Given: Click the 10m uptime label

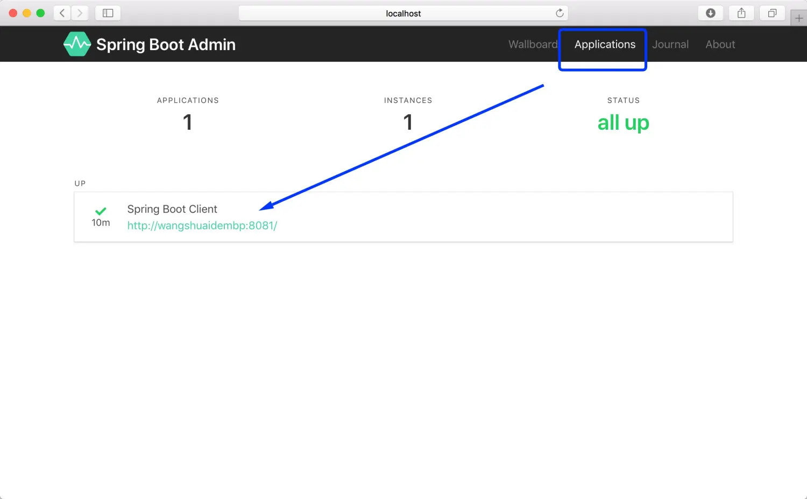Looking at the screenshot, I should 101,223.
